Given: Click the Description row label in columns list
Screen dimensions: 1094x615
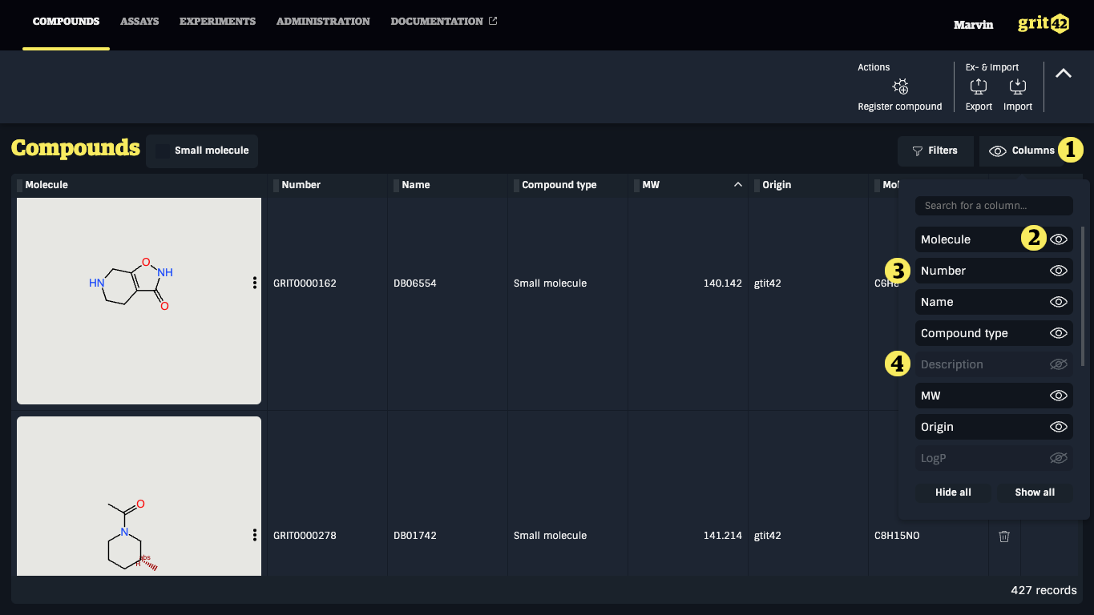Looking at the screenshot, I should [x=952, y=364].
